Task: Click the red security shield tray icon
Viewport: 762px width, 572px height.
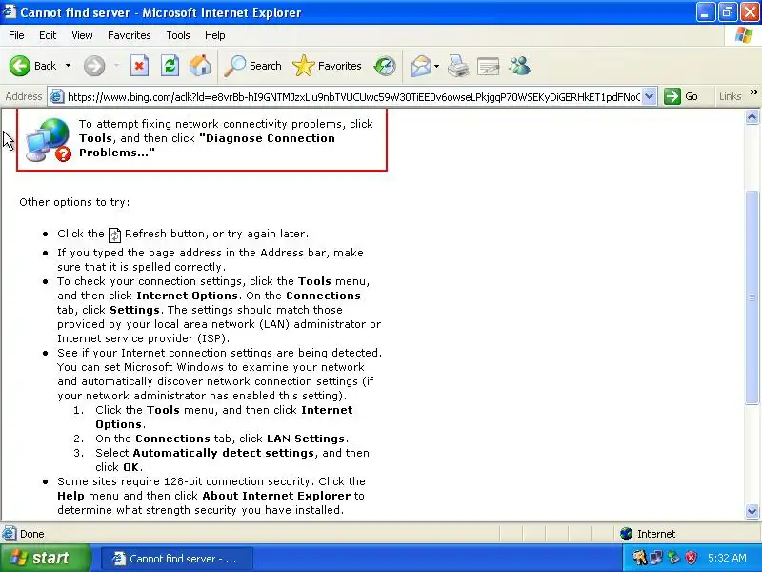Action: pos(692,558)
